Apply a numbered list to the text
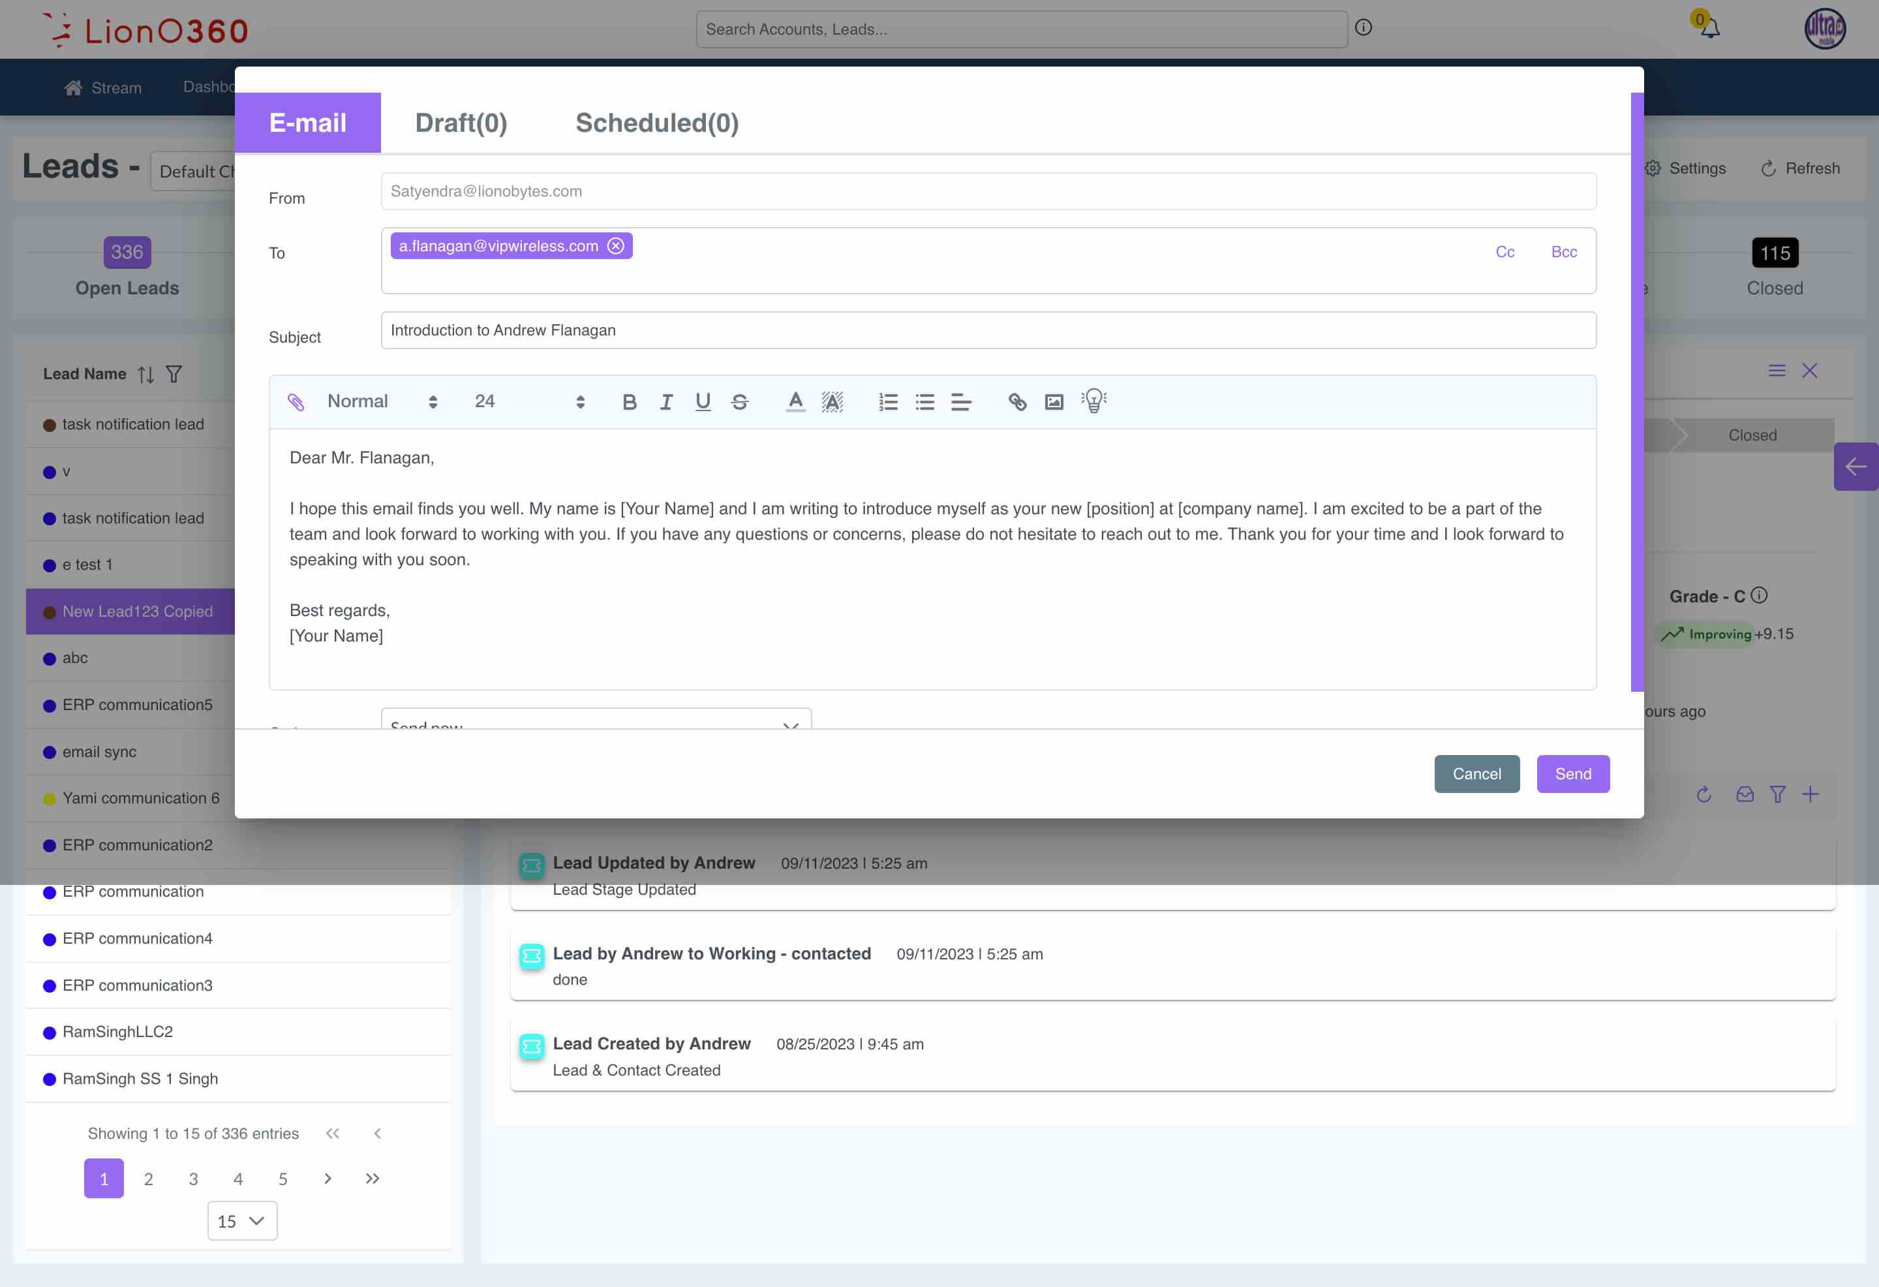 coord(888,401)
